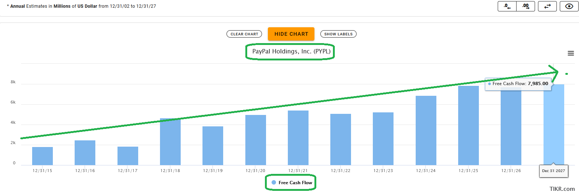
Task: Decrease decimal places button
Action: coord(507,6)
